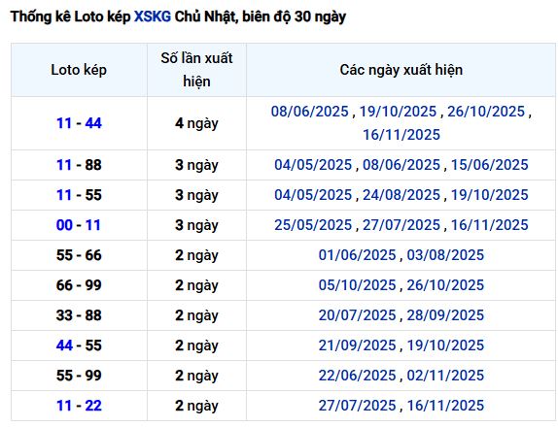Screen dimensions: 558x427
Task: Open number 00 in the 00 - 11 row
Action: coord(64,225)
